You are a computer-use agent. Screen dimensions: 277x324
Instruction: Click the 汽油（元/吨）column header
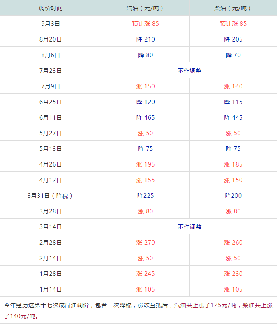tap(145, 8)
